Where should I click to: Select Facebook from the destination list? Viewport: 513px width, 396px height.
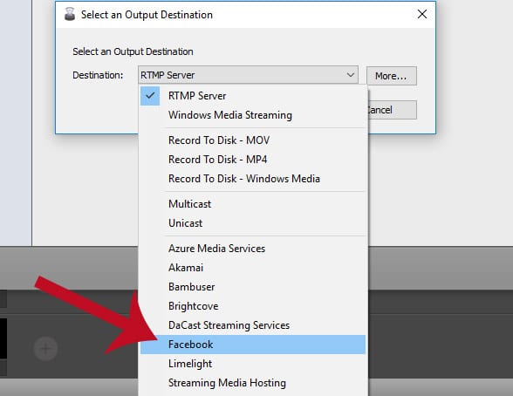(x=253, y=345)
